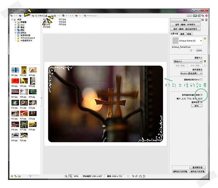Click the 69% zoom value field
The image size is (218, 188).
coord(76,176)
